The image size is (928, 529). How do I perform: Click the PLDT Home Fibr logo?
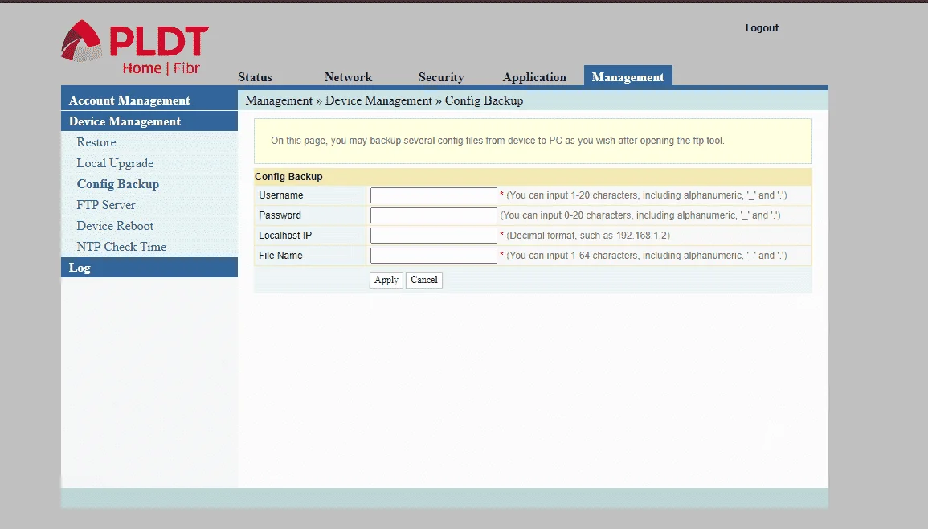tap(135, 47)
